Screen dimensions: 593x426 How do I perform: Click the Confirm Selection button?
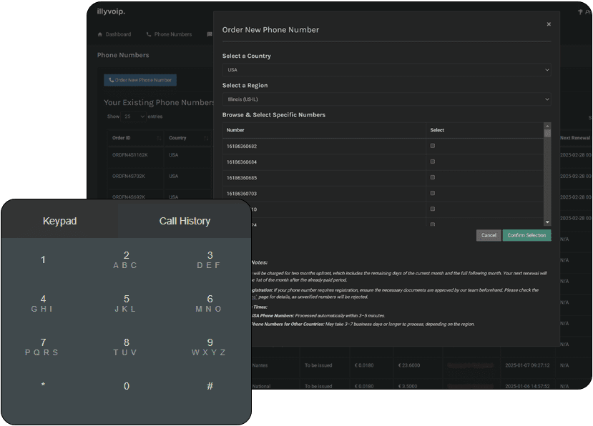click(x=526, y=235)
